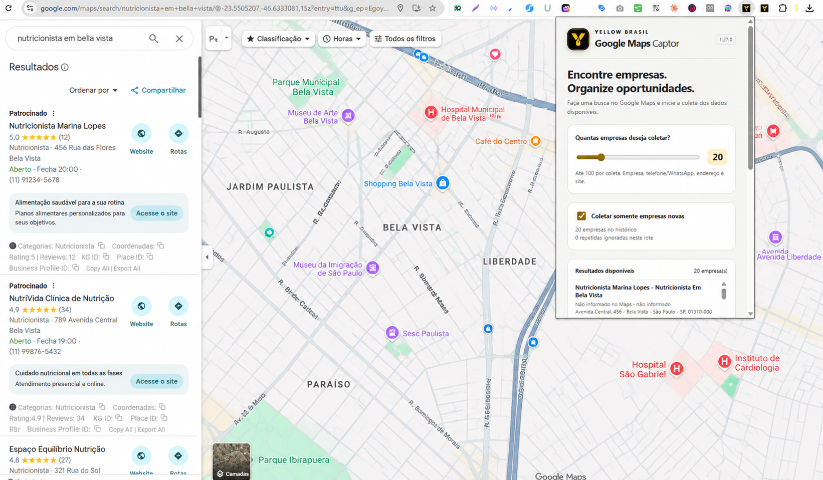Click the Shopping Bela Vista map pin
Screen dimensions: 823x480
click(x=443, y=183)
